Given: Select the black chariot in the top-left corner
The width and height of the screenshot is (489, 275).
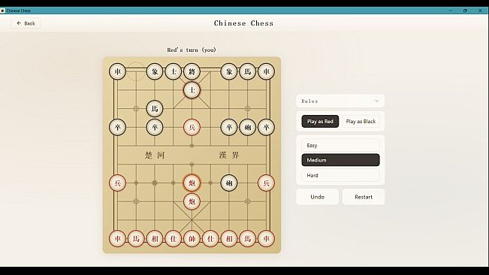Looking at the screenshot, I should pyautogui.click(x=118, y=71).
